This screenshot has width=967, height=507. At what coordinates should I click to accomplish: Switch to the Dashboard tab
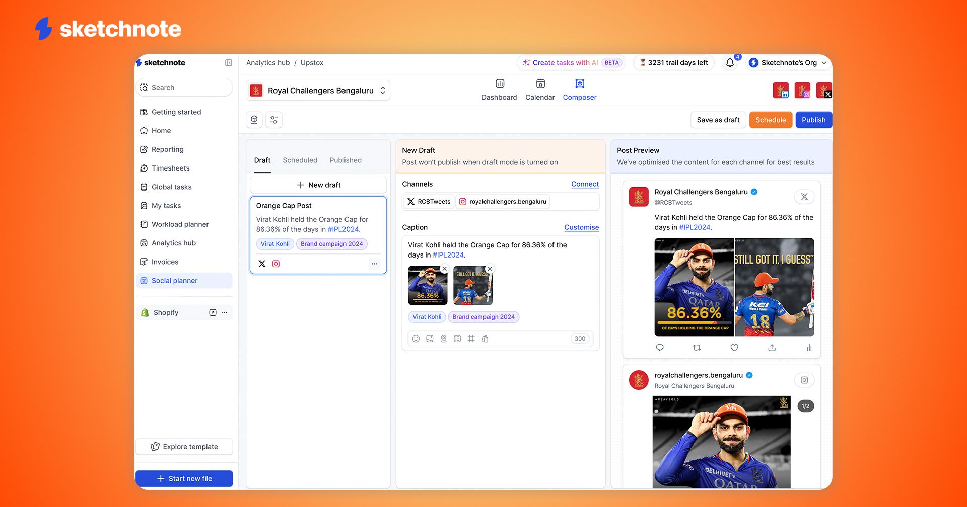pyautogui.click(x=499, y=90)
